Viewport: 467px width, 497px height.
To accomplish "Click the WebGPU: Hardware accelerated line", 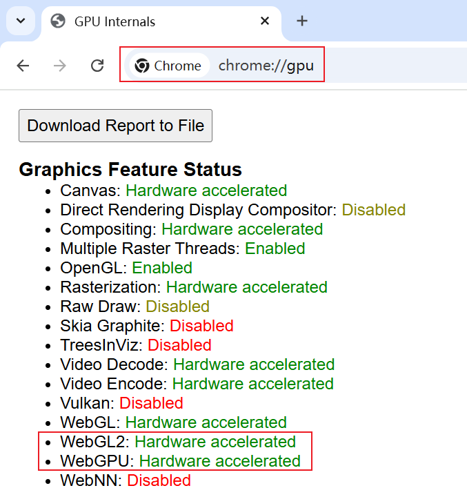I will [x=180, y=462].
